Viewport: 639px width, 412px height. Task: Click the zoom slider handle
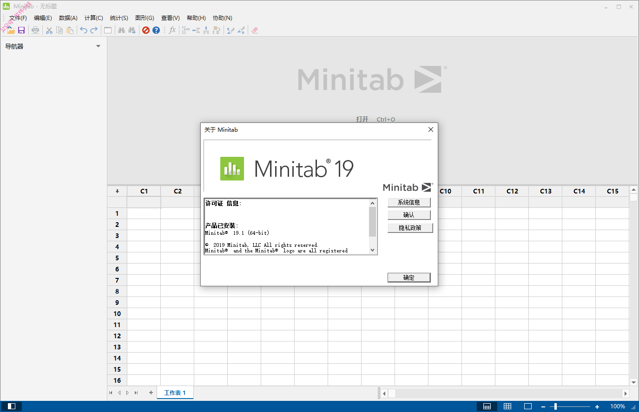pyautogui.click(x=555, y=406)
